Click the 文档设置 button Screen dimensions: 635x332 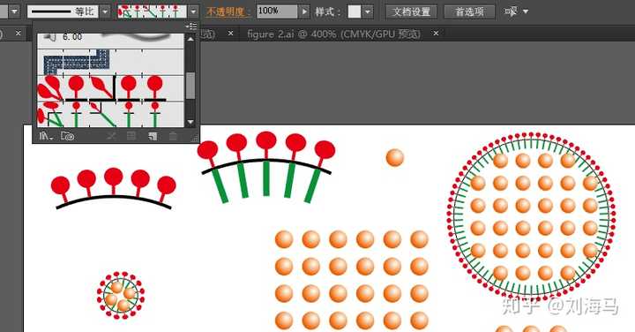411,11
